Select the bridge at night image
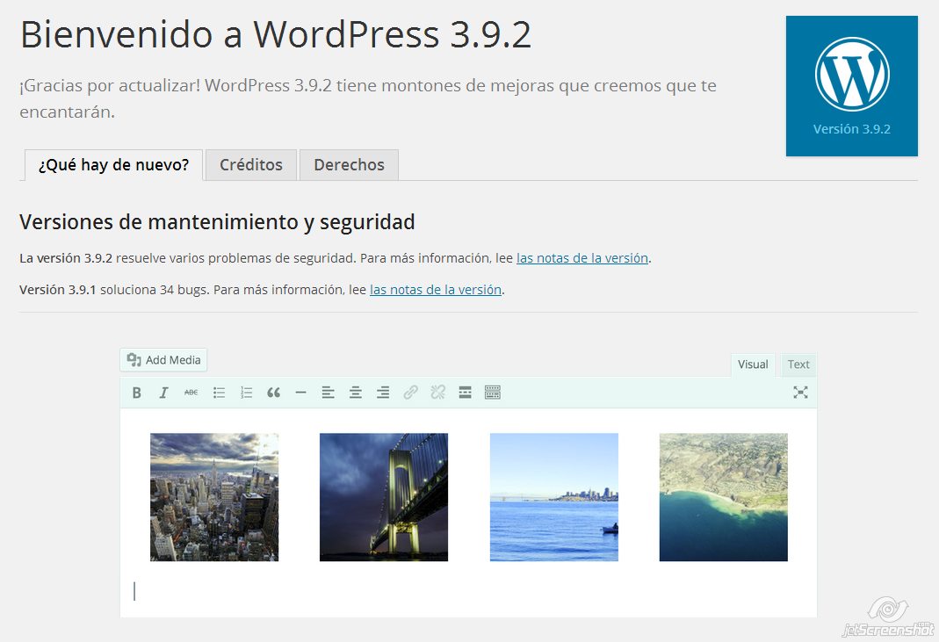 (384, 497)
